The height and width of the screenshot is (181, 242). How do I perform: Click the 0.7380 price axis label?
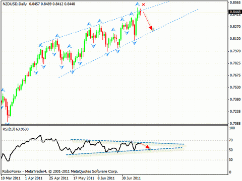tap(235, 100)
